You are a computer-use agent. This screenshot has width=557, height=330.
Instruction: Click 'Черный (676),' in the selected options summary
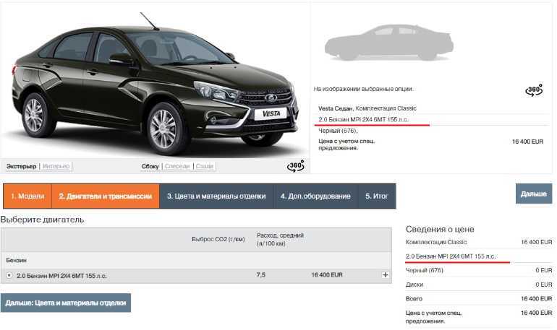pos(338,131)
